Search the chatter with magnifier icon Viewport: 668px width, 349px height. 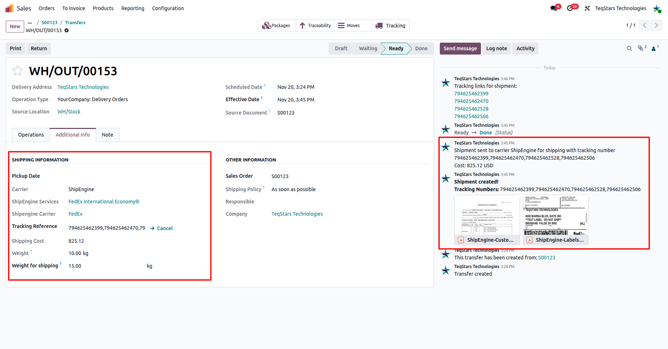pyautogui.click(x=629, y=48)
